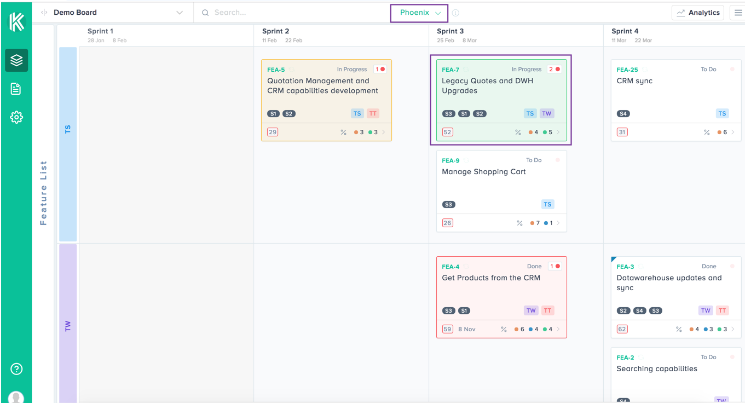Open the Phoenix selector dropdown
Screen dimensions: 745x403
coord(419,13)
